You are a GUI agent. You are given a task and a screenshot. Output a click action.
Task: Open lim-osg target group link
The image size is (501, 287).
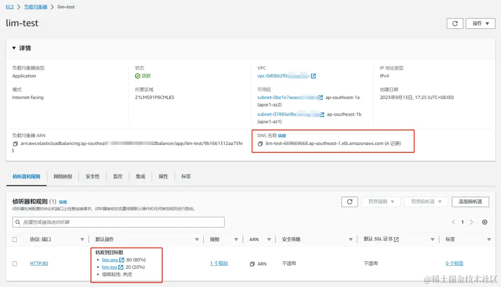pos(110,260)
